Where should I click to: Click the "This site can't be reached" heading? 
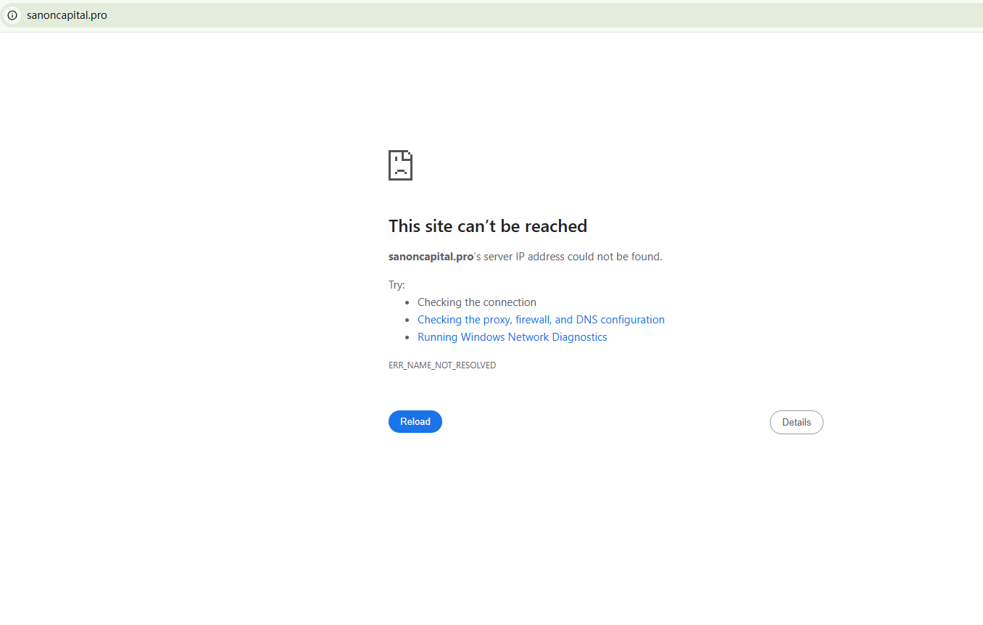[x=488, y=226]
